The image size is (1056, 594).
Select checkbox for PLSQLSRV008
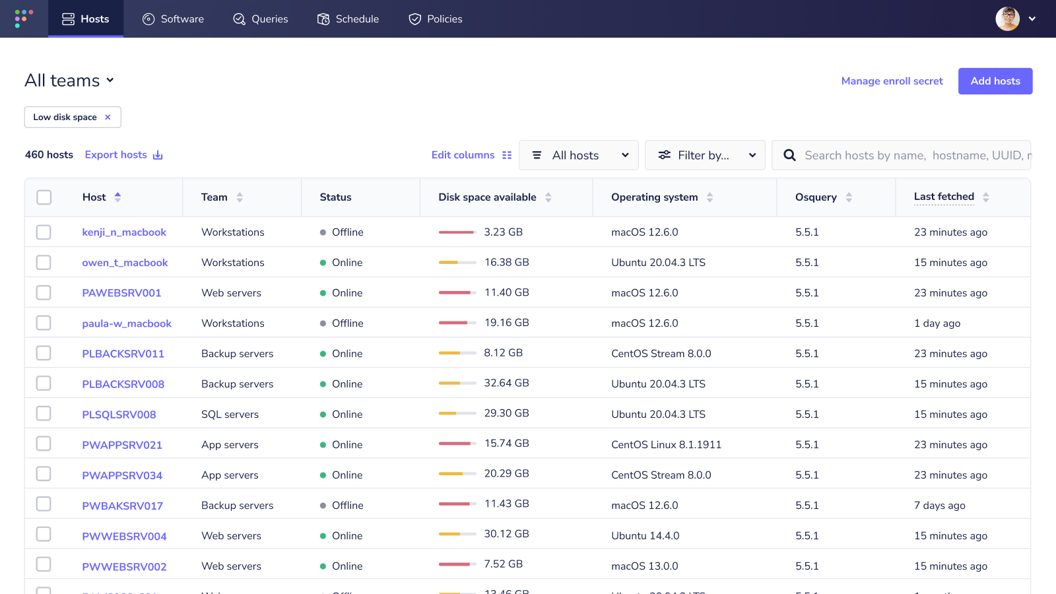coord(44,414)
